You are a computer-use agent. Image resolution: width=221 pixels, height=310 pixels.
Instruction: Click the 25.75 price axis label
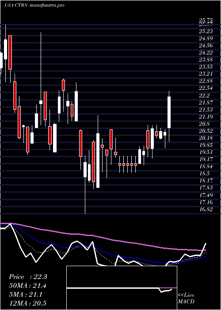[x=206, y=20]
